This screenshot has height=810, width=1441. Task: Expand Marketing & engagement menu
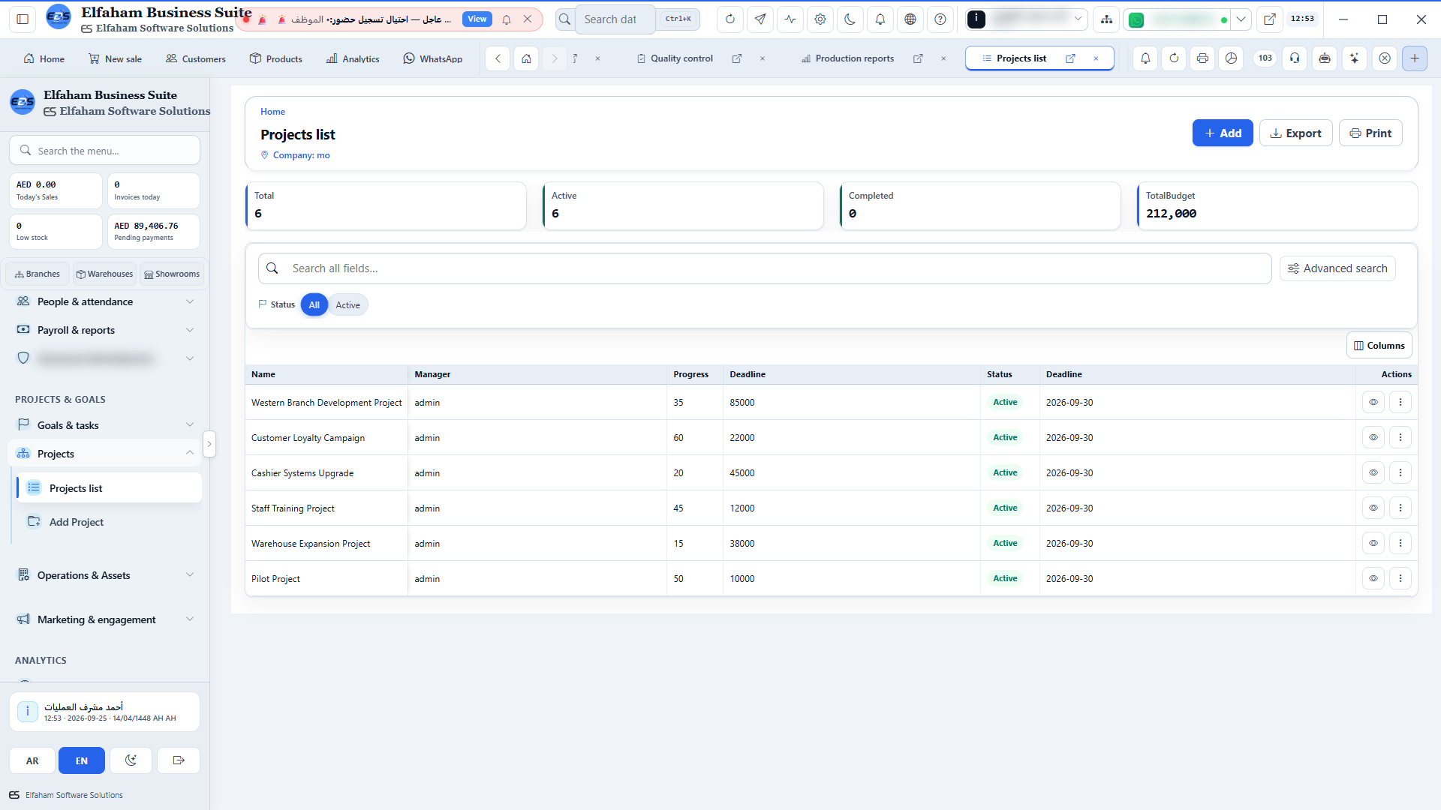[x=105, y=619]
